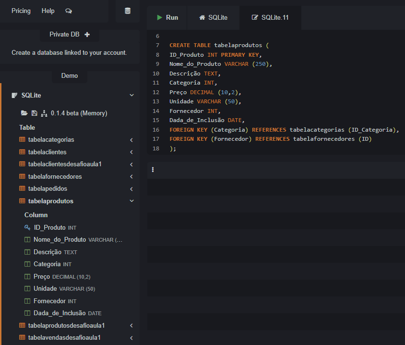Expand tabelaclientesdesafioaula1 with its chevron
Viewport: 405px width, 345px height.
(x=131, y=164)
